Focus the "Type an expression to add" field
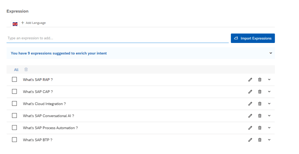Screen dimensions: 299x154 [x=117, y=38]
